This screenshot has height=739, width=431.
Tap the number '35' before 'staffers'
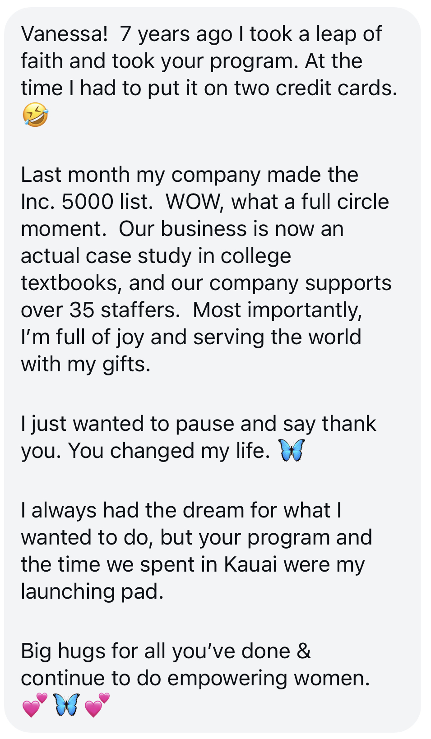click(x=82, y=310)
